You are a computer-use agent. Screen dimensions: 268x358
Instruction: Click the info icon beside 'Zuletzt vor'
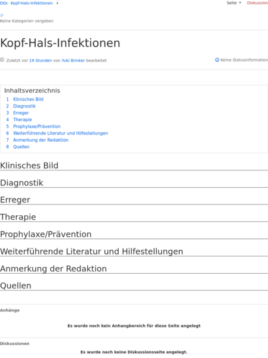2,60
